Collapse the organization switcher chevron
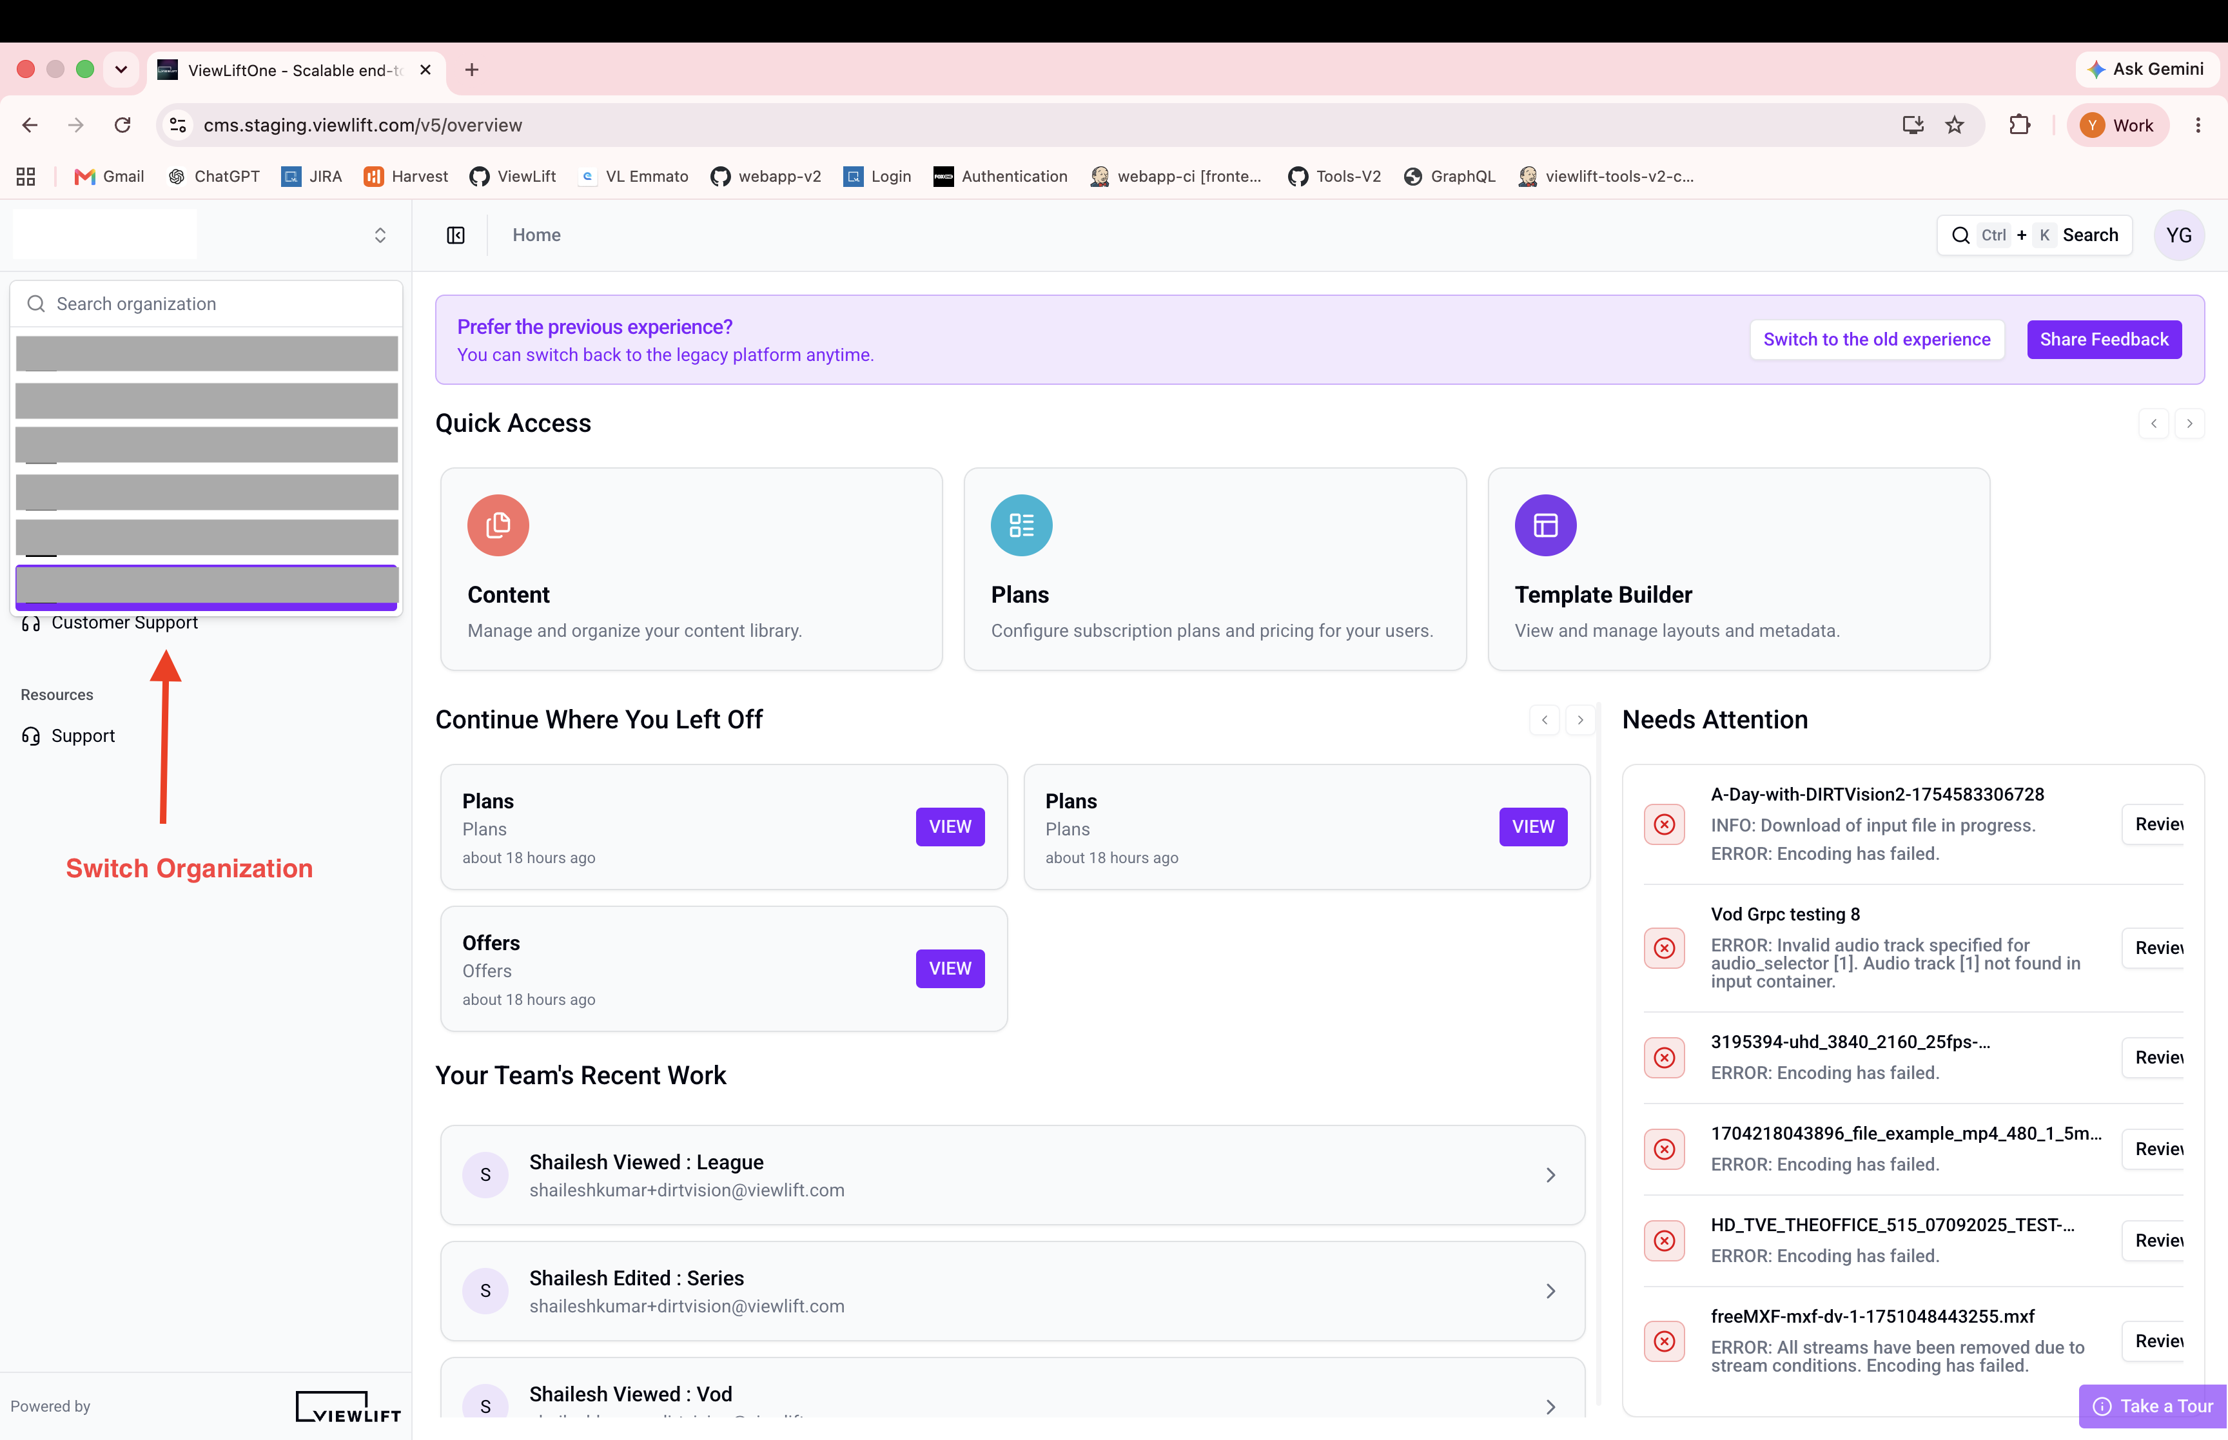 pos(380,235)
